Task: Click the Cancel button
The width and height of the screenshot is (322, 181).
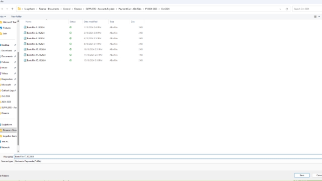Action: pos(317,175)
